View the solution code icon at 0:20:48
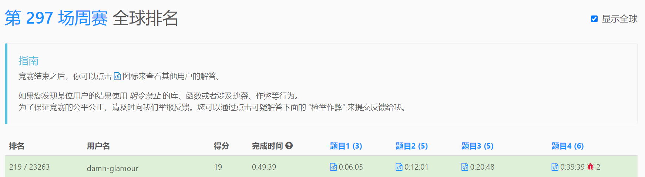Image resolution: width=645 pixels, height=177 pixels. [x=465, y=167]
